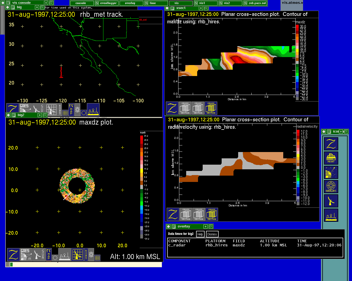Click the Dismiss button in overlay window
Screen dimensions: 352x281
212,234
